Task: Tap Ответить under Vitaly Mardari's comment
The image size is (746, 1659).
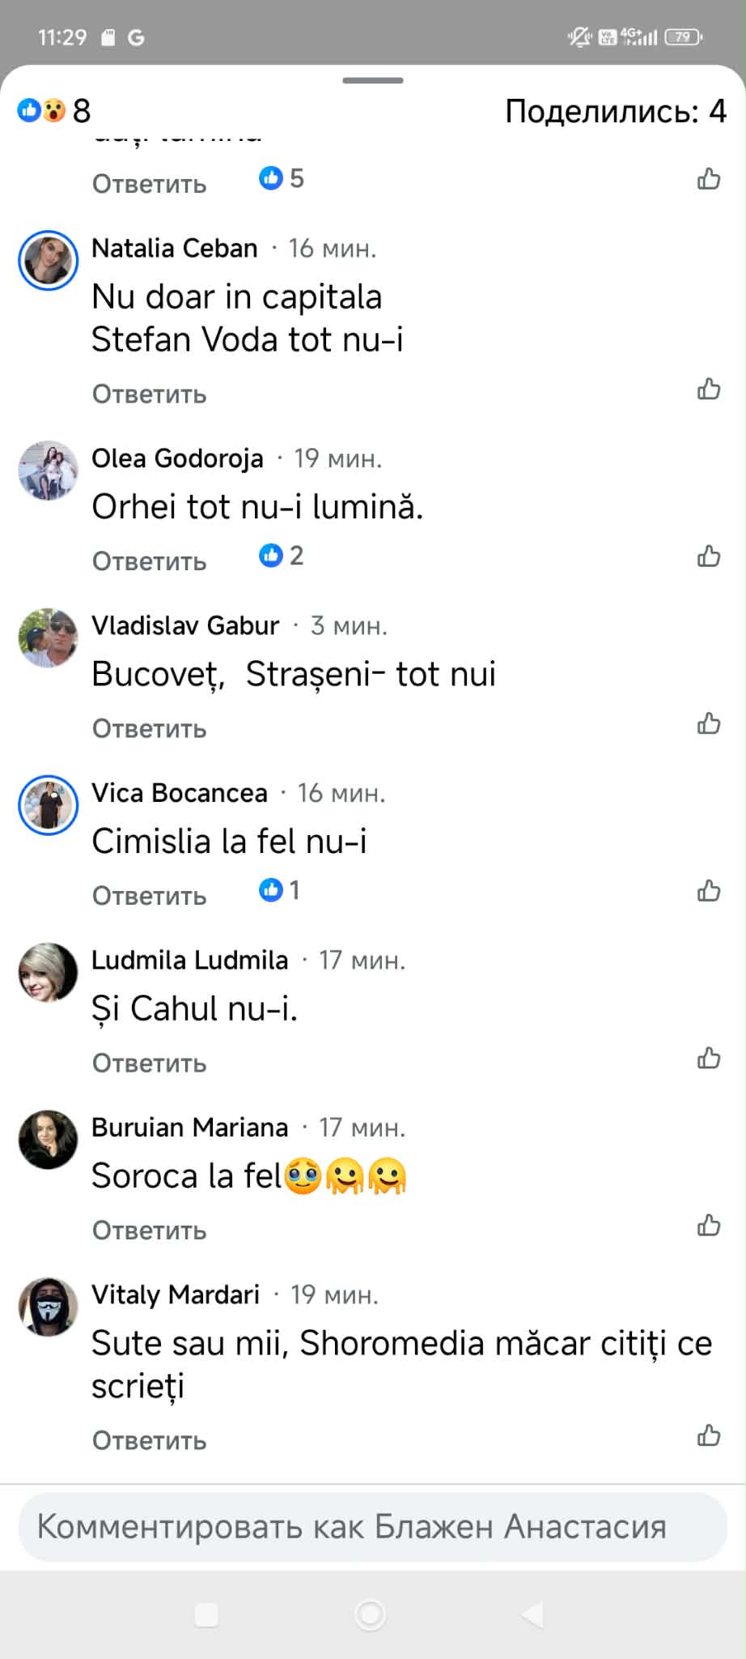Action: pos(150,1440)
